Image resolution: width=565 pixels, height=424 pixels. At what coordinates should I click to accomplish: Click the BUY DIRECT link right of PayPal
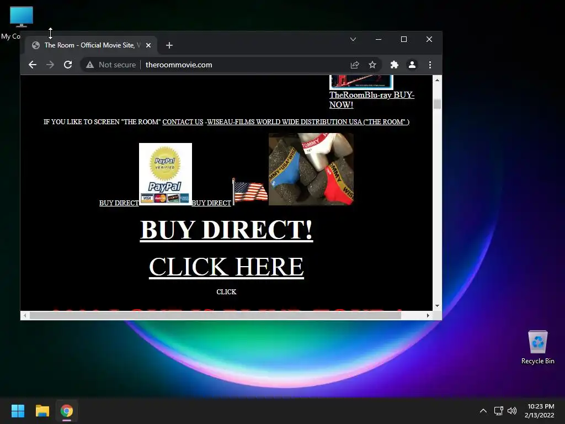(211, 203)
